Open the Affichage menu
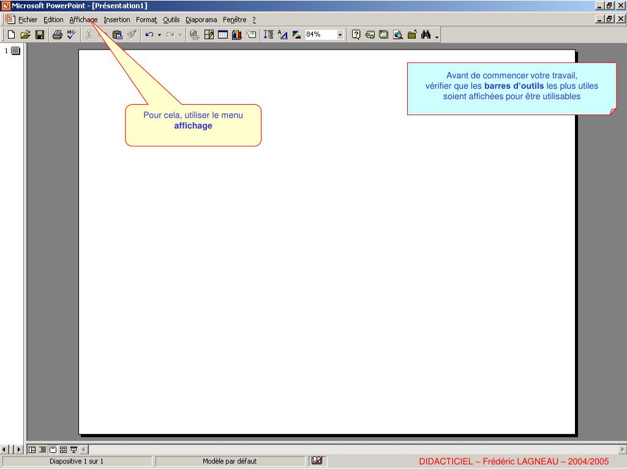Viewport: 627px width, 470px height. 83,20
